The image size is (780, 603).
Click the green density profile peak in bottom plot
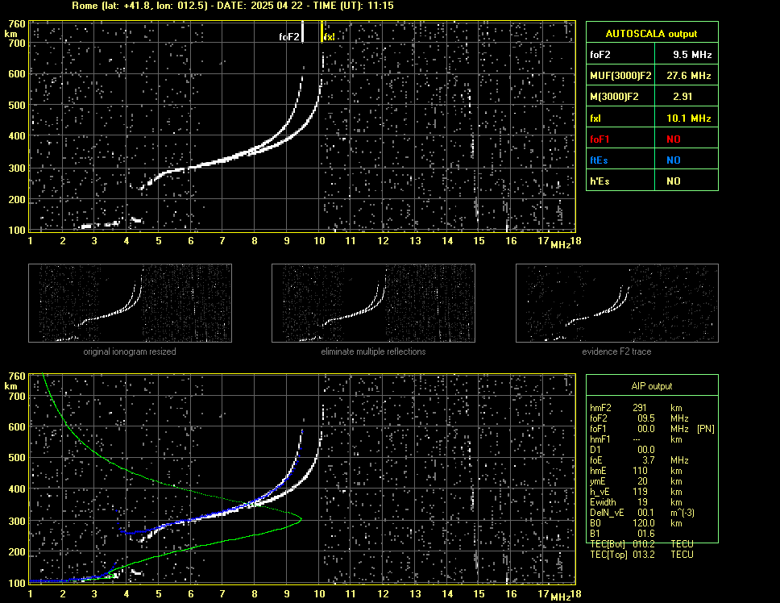coord(301,519)
